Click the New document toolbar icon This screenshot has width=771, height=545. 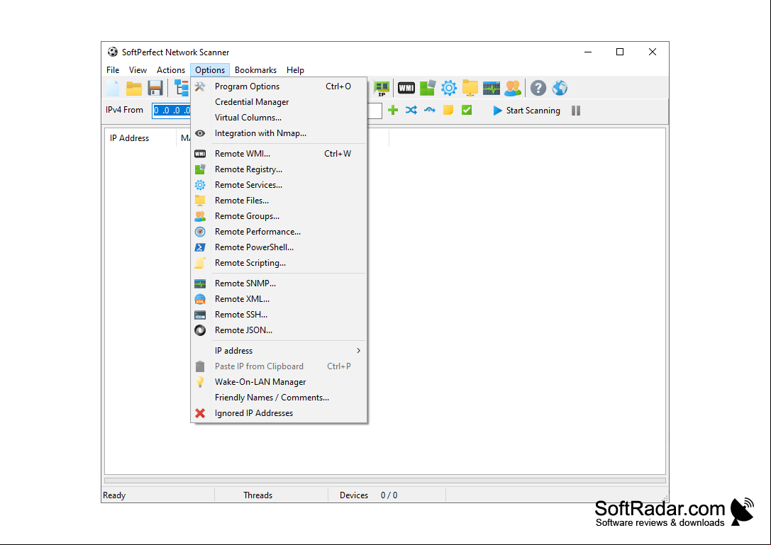[x=113, y=88]
